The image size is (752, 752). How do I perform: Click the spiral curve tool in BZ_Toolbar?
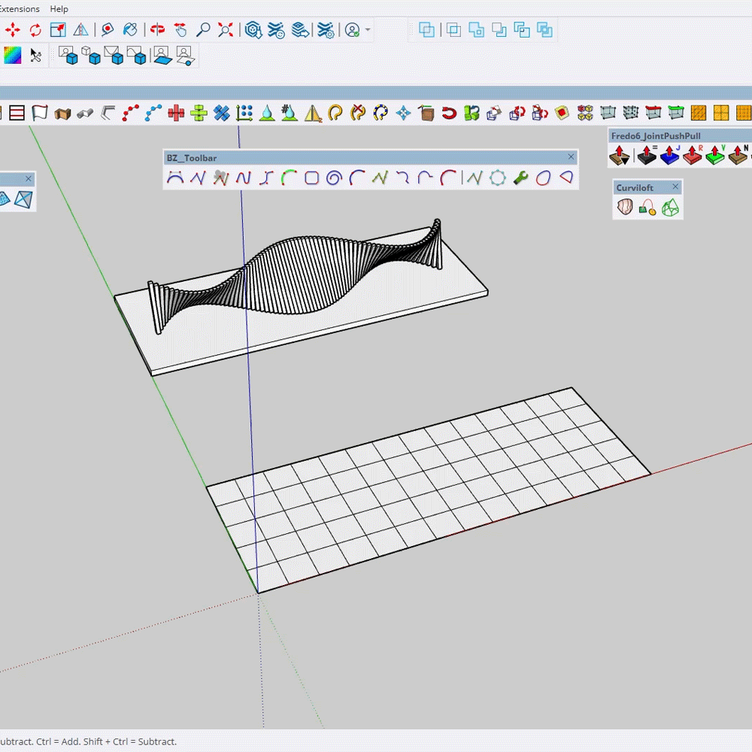click(x=334, y=178)
